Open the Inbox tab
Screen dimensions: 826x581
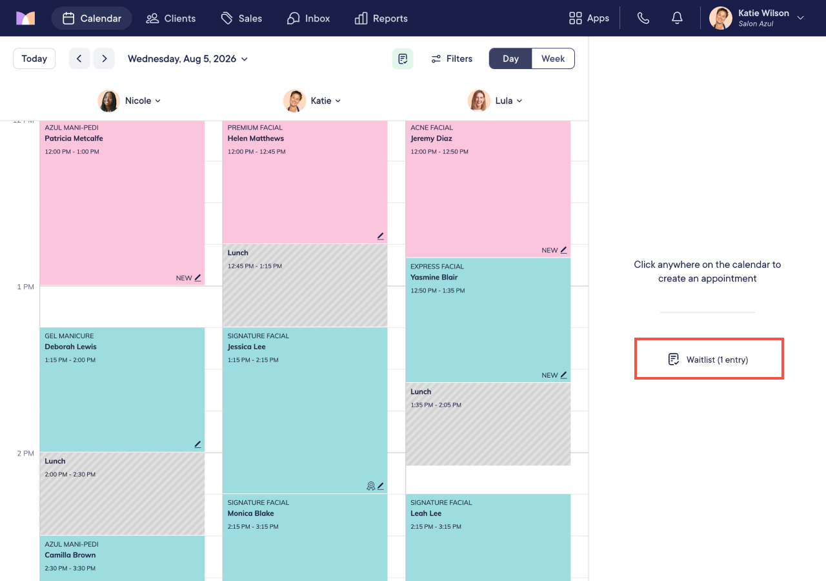pos(308,18)
